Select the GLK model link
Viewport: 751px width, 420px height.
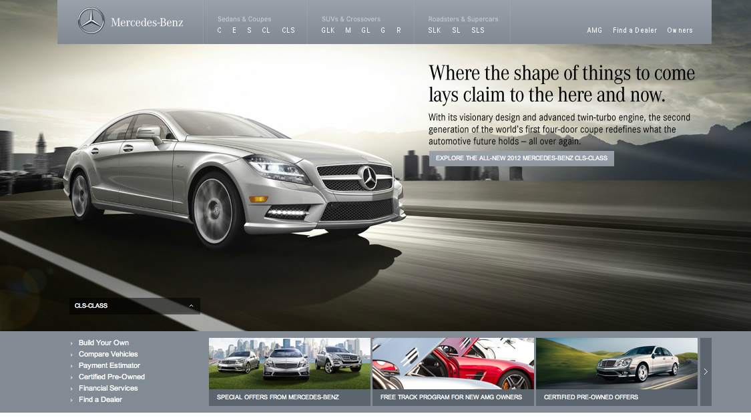coord(328,31)
